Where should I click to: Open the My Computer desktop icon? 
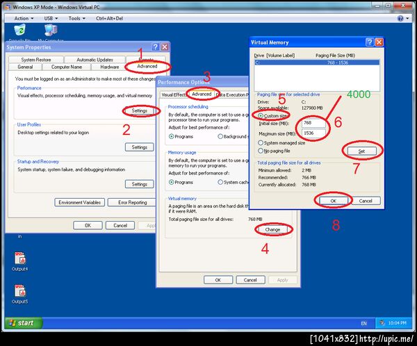(x=51, y=30)
